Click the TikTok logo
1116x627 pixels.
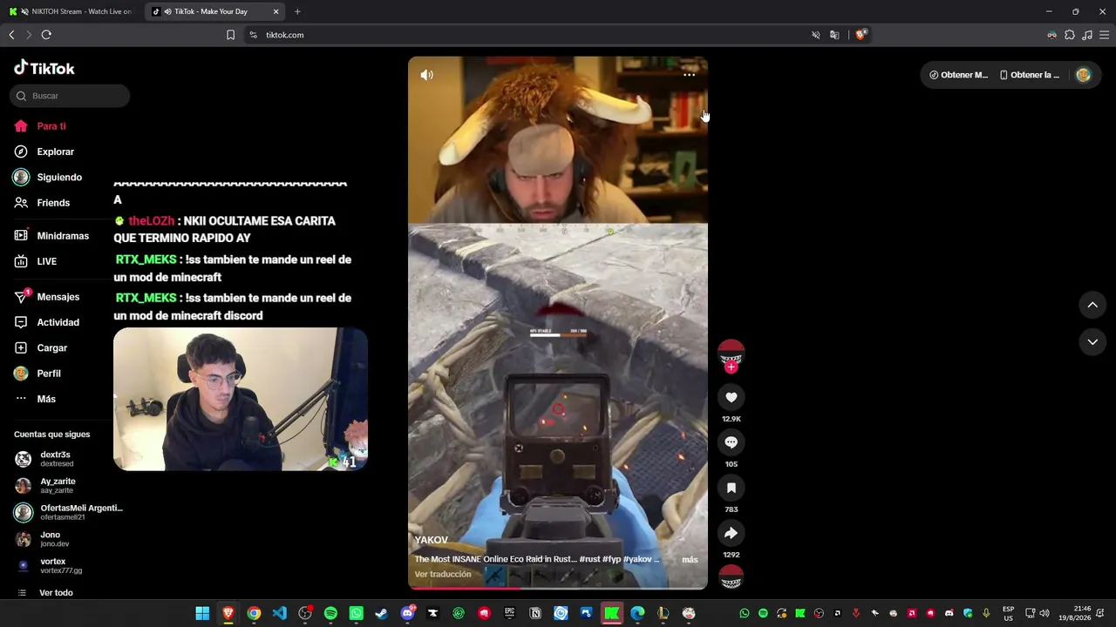pyautogui.click(x=44, y=68)
